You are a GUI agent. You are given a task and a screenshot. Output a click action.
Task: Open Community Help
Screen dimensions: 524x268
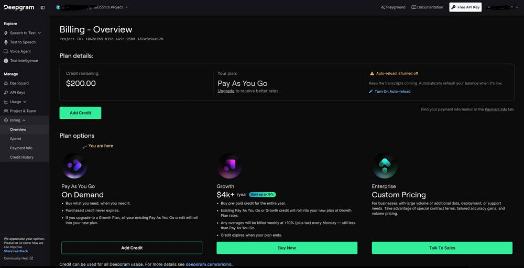16,259
